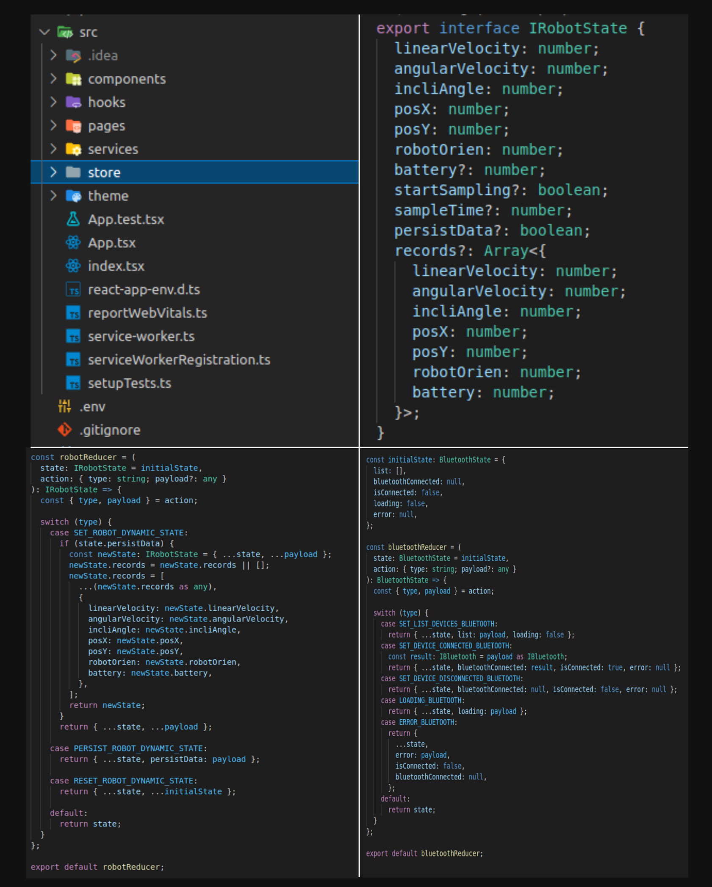Viewport: 712px width, 887px height.
Task: Expand the theme folder arrow
Action: pos(53,196)
